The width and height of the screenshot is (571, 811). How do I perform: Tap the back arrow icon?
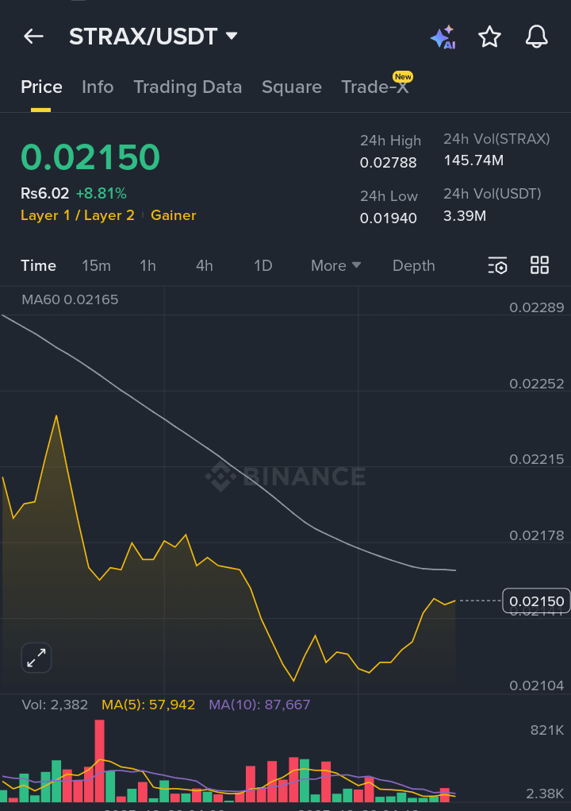pyautogui.click(x=33, y=37)
